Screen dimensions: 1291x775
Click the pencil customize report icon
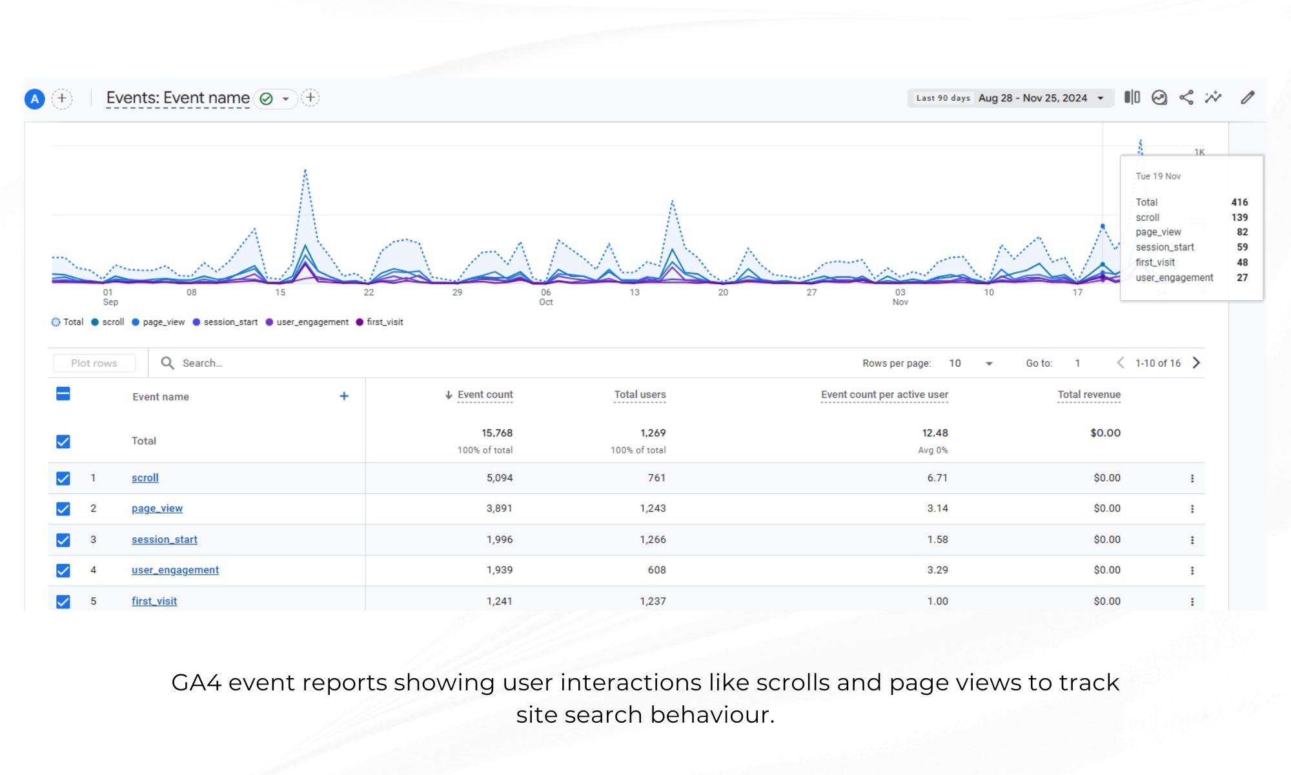coord(1248,98)
